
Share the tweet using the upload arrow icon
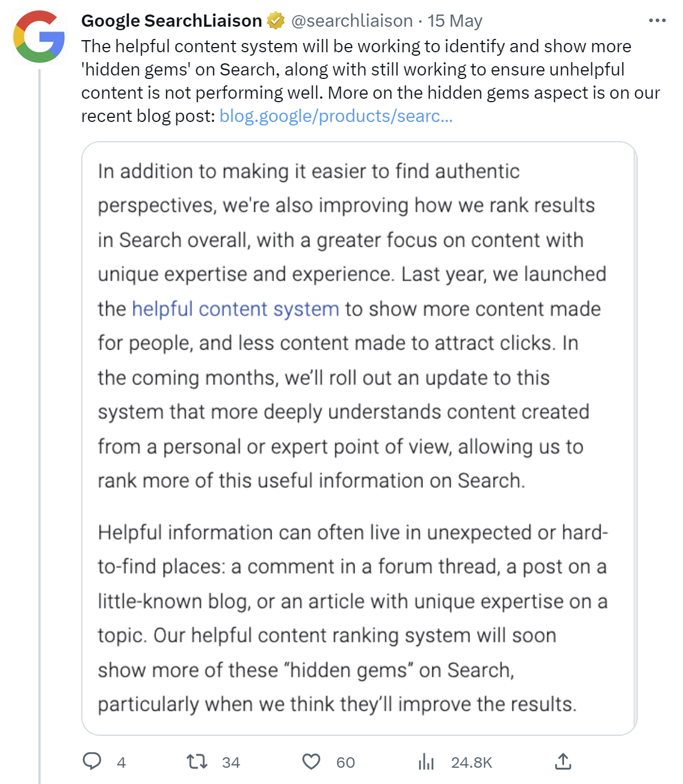[563, 761]
